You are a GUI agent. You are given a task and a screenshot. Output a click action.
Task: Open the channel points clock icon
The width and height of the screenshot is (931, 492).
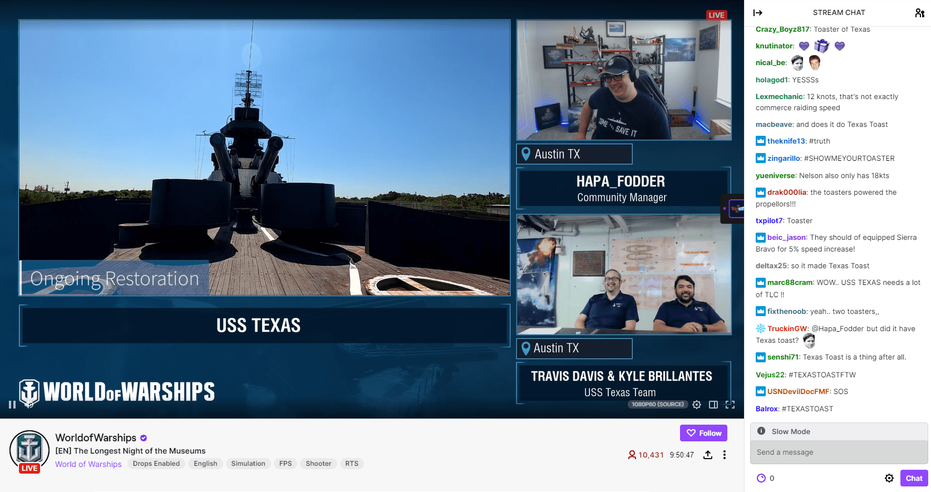pyautogui.click(x=761, y=478)
